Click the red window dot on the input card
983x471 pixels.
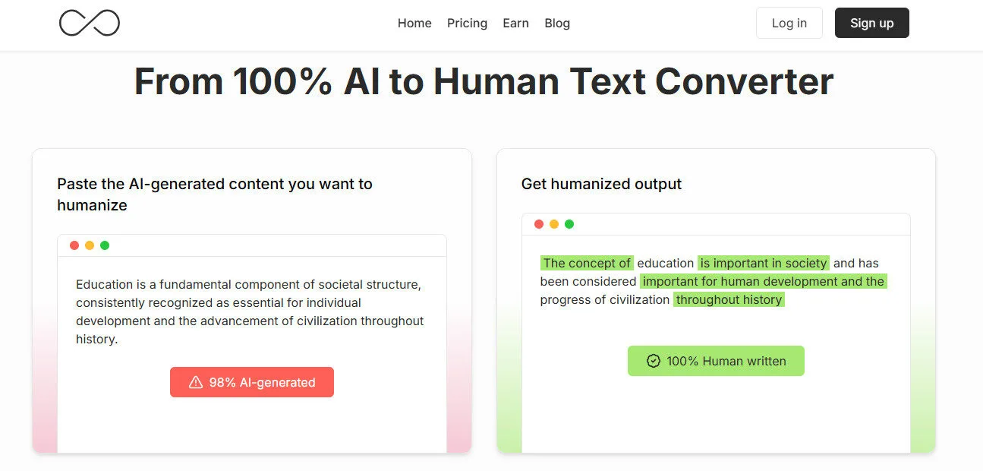(74, 245)
